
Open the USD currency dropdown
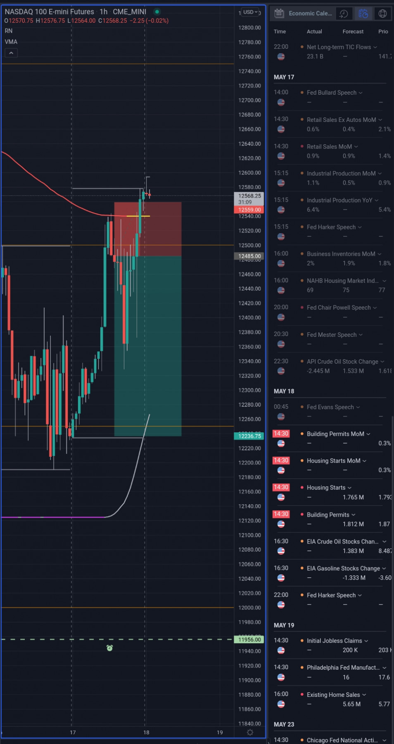click(x=250, y=12)
